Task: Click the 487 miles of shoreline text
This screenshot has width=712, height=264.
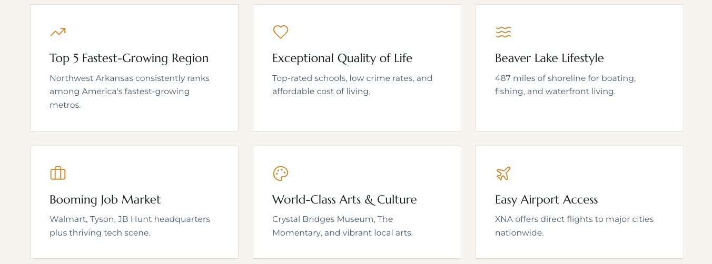Action: pyautogui.click(x=565, y=85)
